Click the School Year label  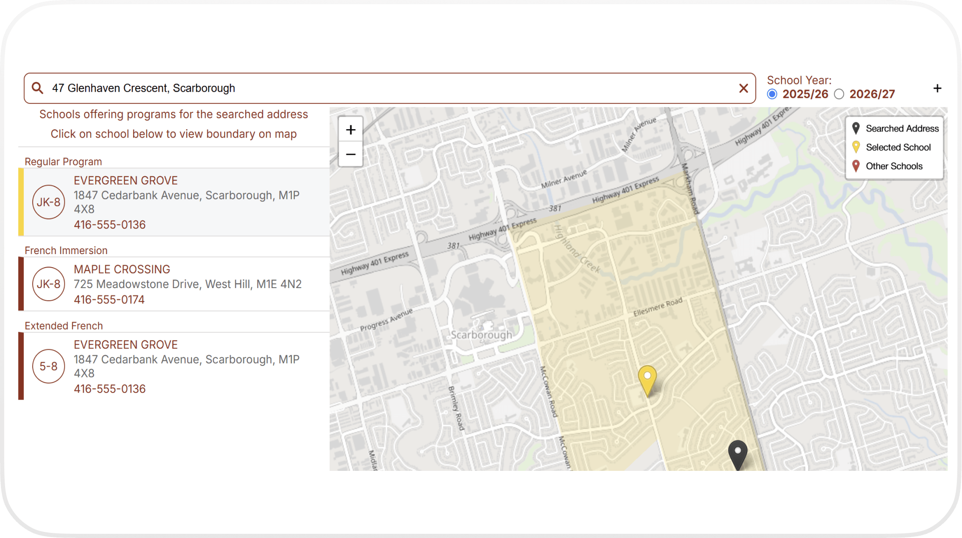(799, 80)
